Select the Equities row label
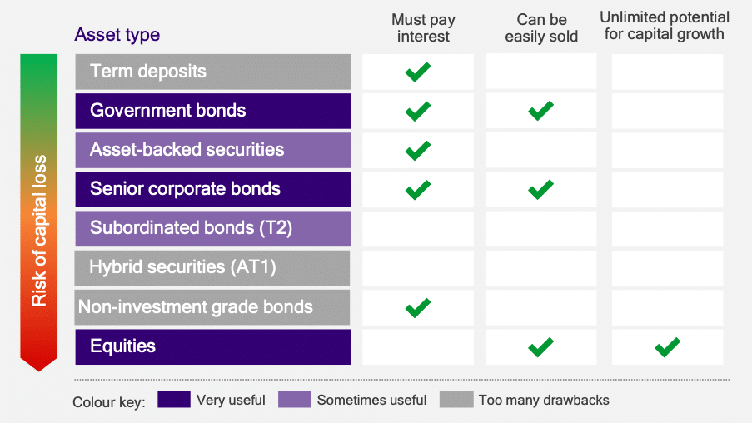752x423 pixels. pyautogui.click(x=213, y=346)
